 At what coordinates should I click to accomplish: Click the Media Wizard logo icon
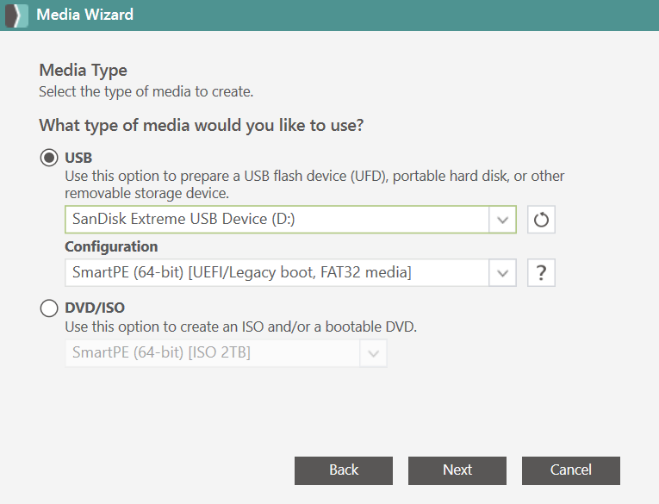click(x=16, y=16)
